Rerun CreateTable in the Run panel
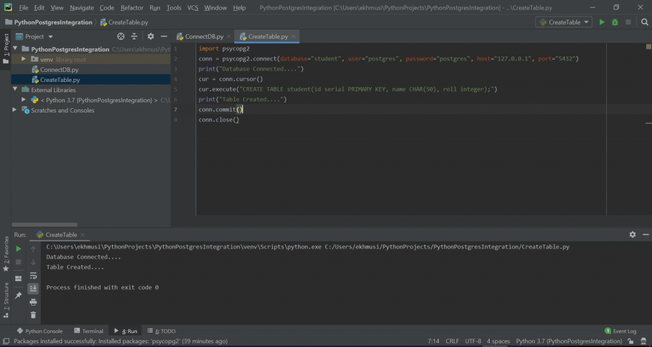652x347 pixels. click(18, 248)
